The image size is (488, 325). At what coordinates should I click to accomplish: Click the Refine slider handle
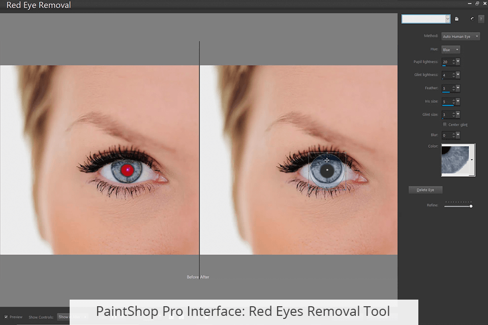(x=471, y=206)
